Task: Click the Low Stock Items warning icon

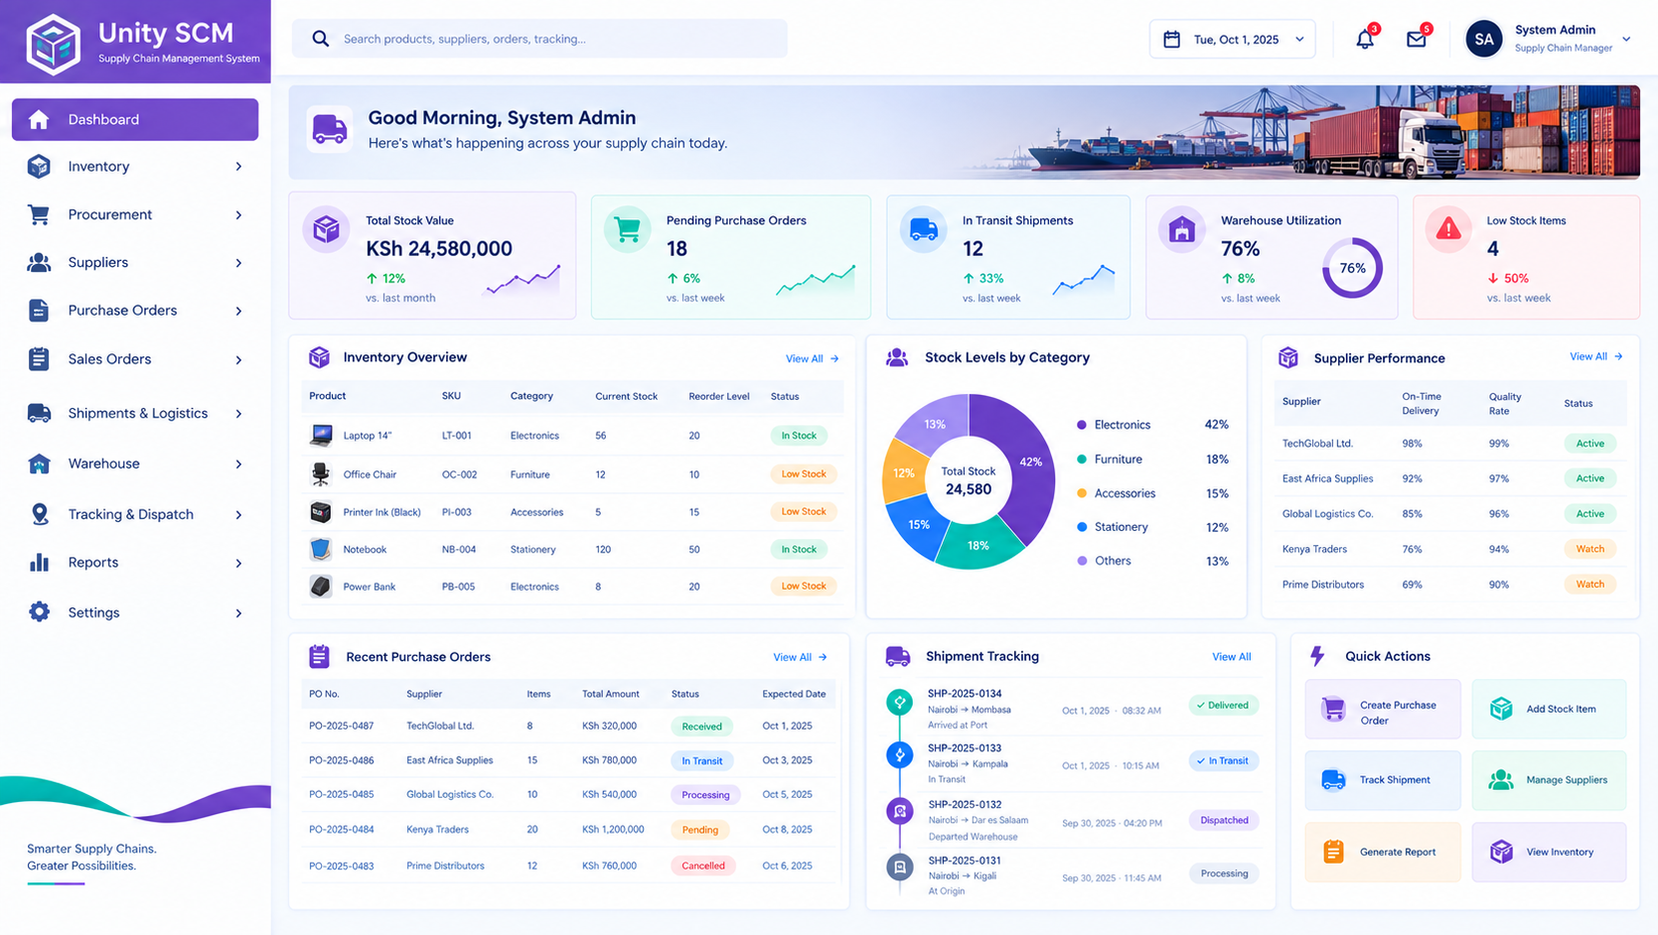Action: pos(1448,230)
